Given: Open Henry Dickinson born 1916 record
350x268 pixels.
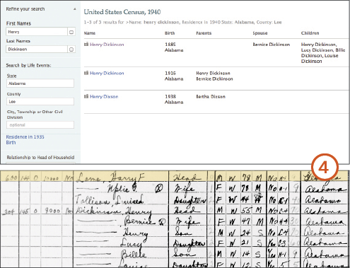Looking at the screenshot, I should (107, 73).
